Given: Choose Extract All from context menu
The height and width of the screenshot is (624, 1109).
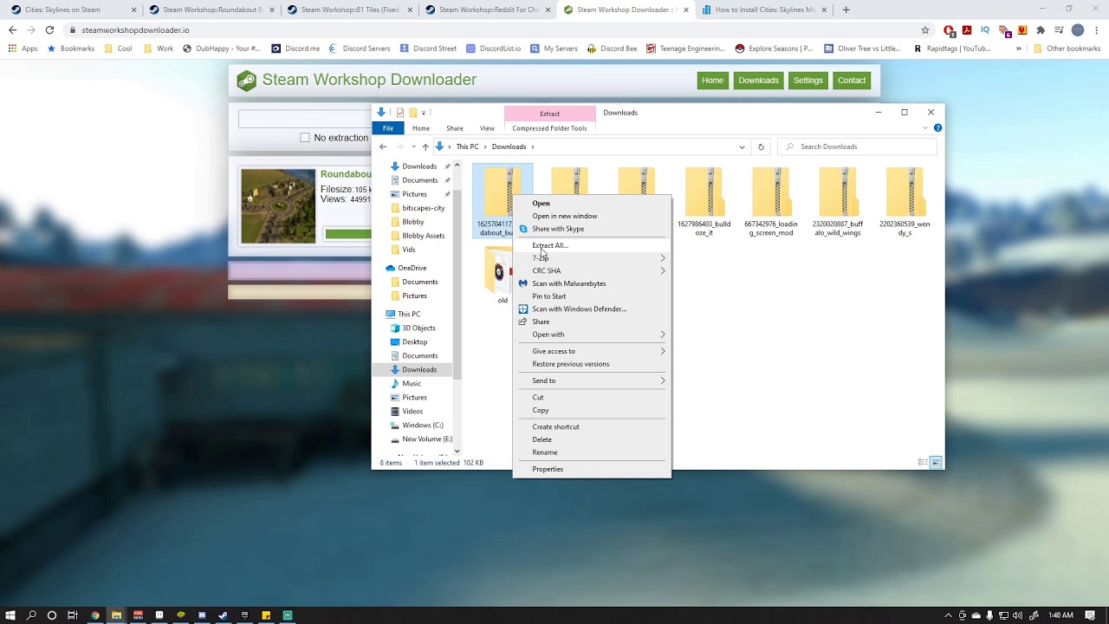Looking at the screenshot, I should click(550, 245).
